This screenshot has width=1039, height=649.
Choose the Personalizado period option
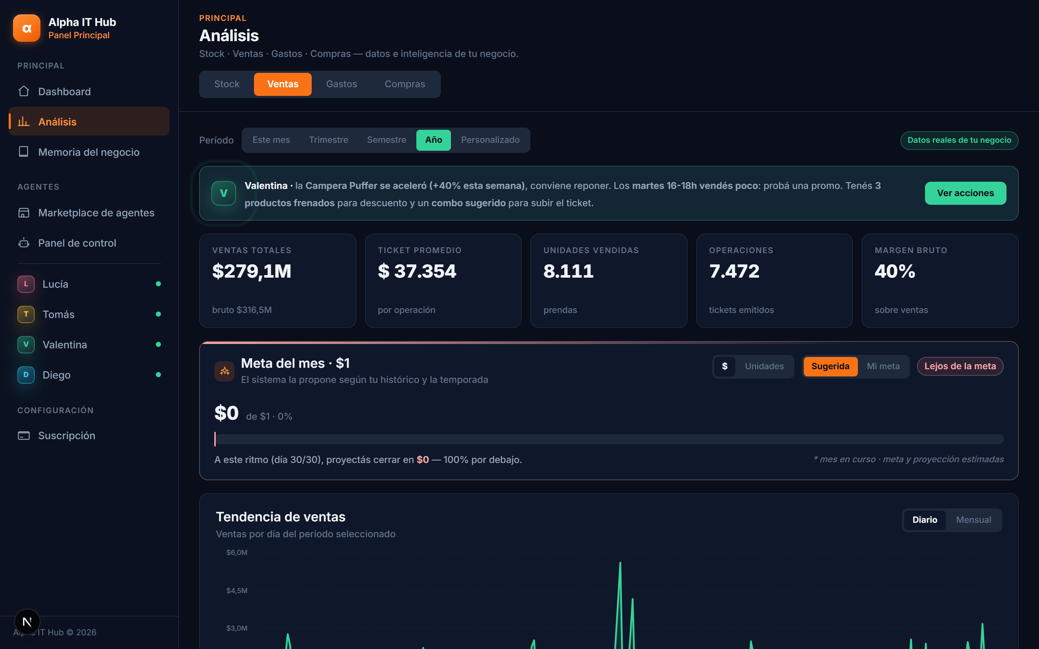point(490,140)
